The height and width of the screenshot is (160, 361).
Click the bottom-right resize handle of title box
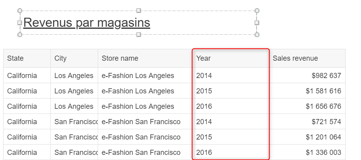[257, 35]
